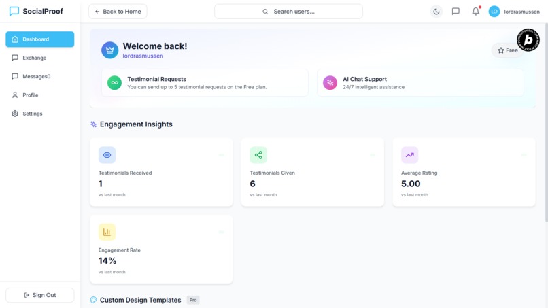Screen dimensions: 548x308
Task: Click Back to Home button
Action: pyautogui.click(x=118, y=11)
